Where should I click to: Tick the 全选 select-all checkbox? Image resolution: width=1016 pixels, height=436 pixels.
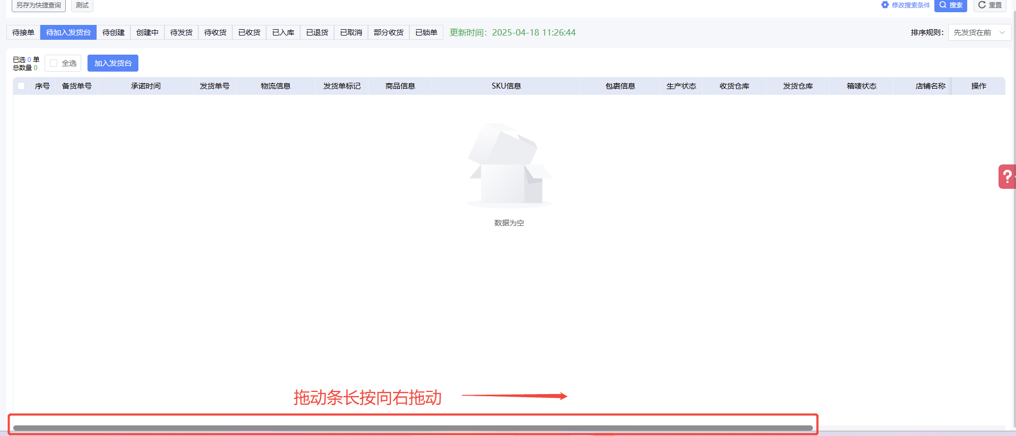click(54, 63)
